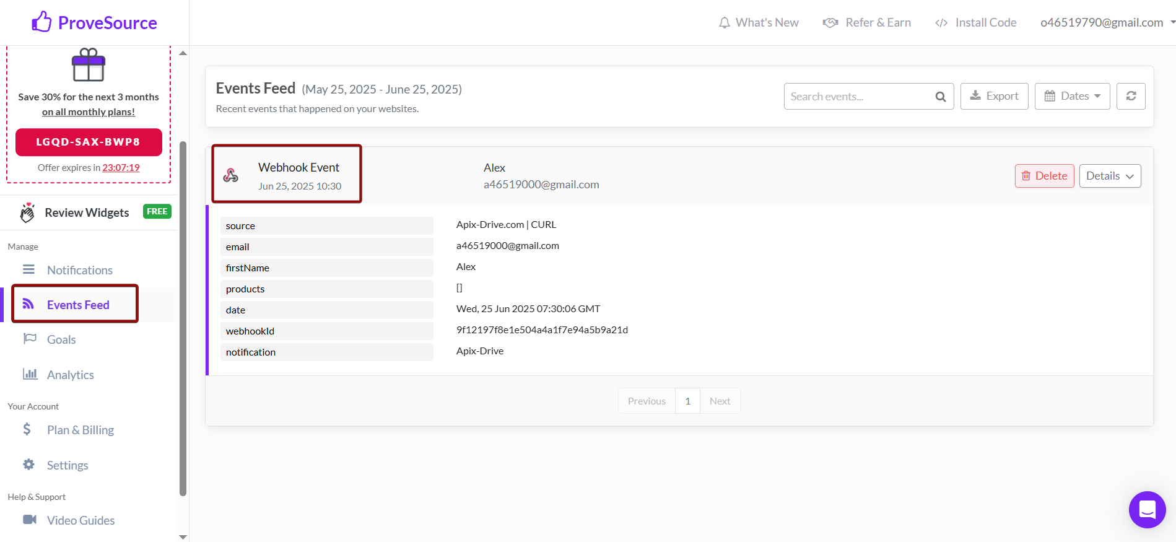This screenshot has width=1176, height=542.
Task: Open the account email dropdown
Action: [1107, 23]
